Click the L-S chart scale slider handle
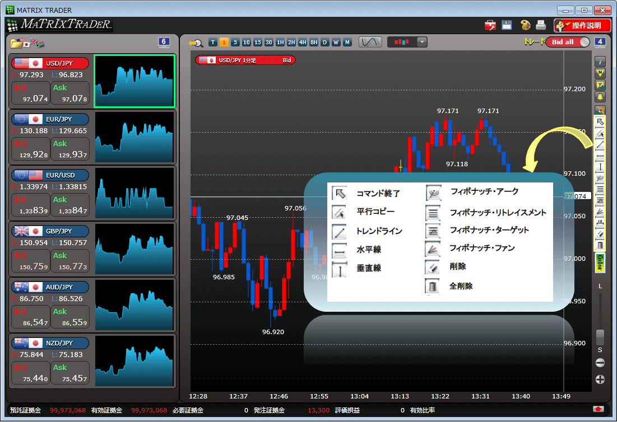Viewport: 617px width, 422px height. tap(600, 337)
